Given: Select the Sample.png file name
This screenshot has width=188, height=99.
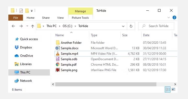Looking at the screenshot, I should [69, 70].
